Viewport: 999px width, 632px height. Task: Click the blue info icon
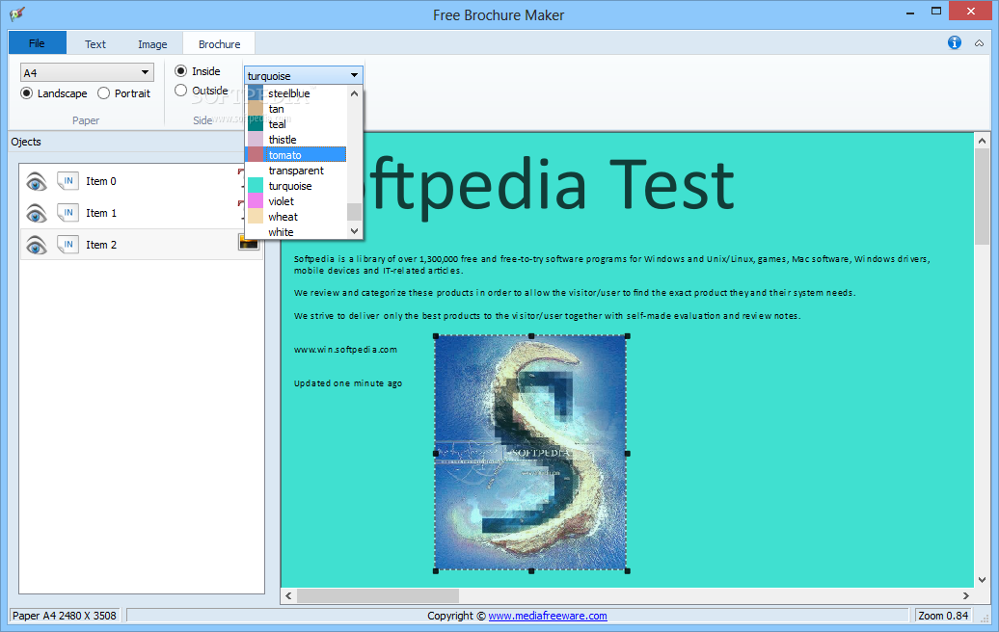click(x=955, y=42)
